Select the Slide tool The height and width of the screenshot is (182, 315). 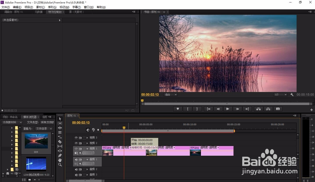pyautogui.click(x=60, y=151)
